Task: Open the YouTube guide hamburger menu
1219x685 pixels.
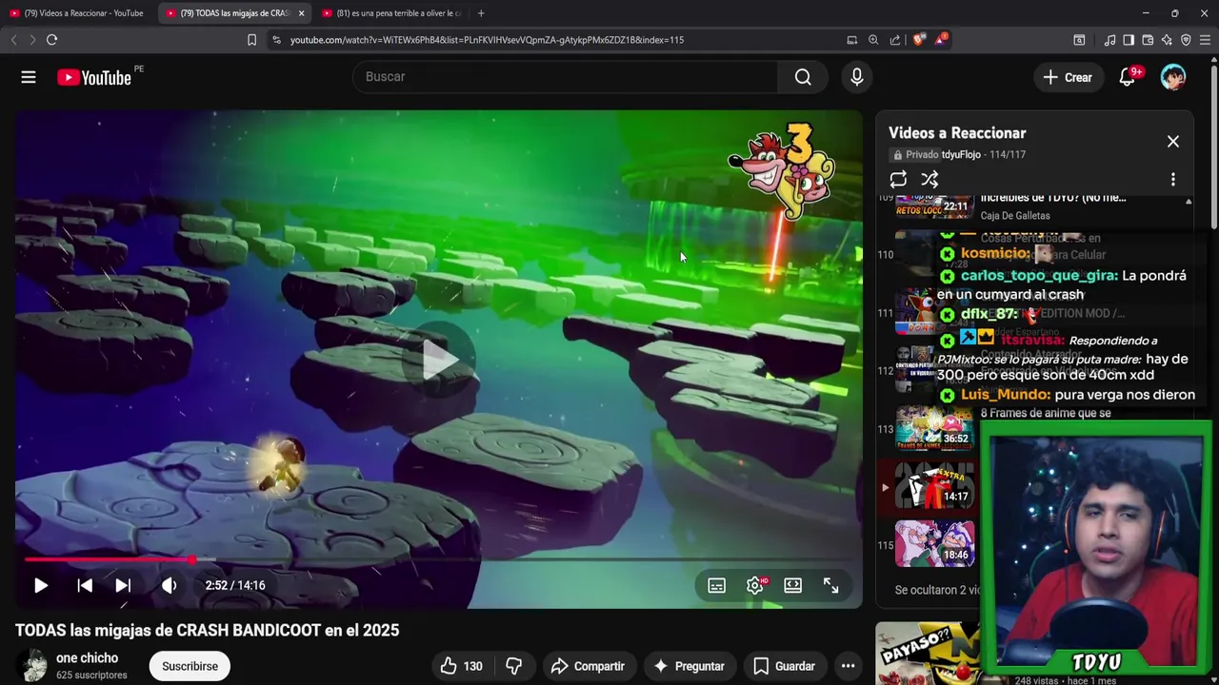Action: [x=29, y=77]
